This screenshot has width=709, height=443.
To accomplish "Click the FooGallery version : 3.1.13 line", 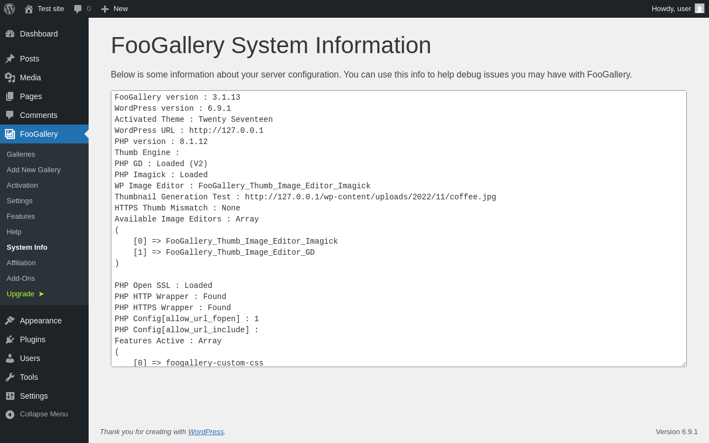I will click(x=177, y=97).
